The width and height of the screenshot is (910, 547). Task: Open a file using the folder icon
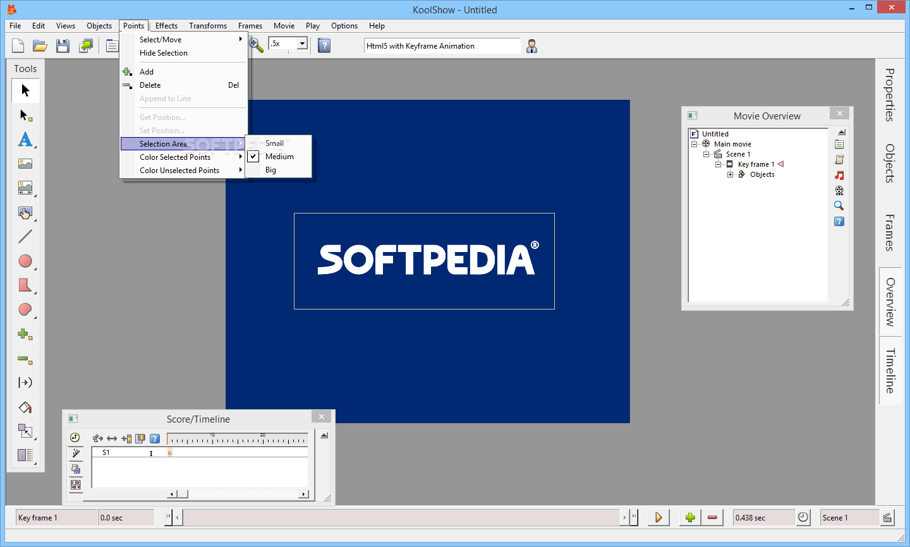[x=40, y=45]
